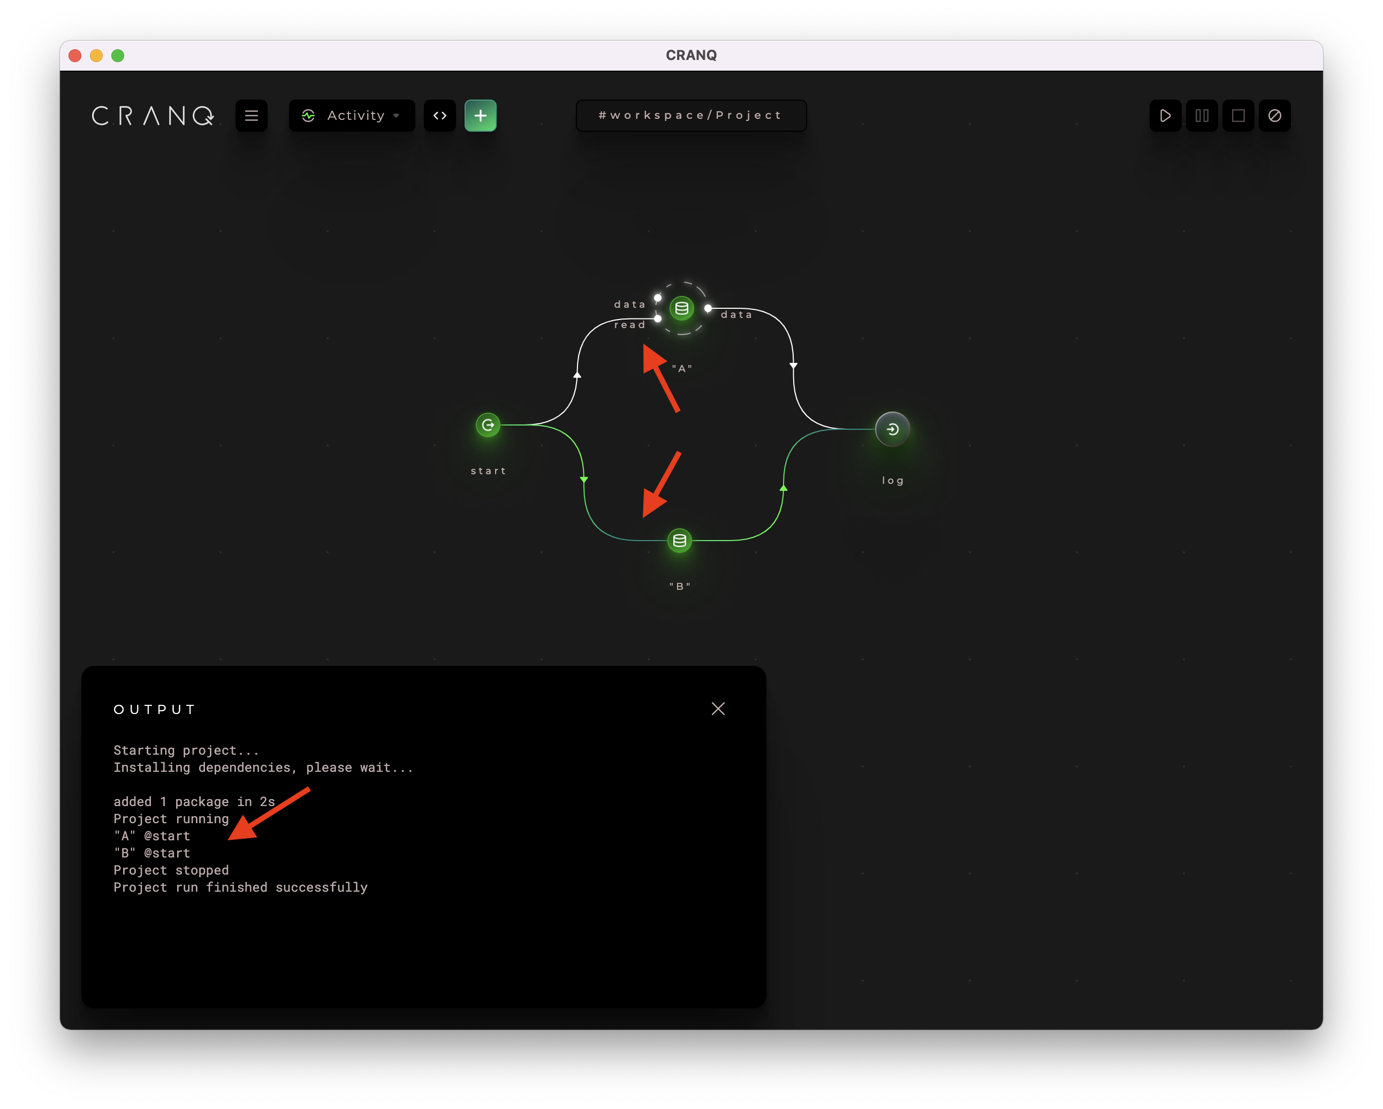
Task: Open the Activity dropdown
Action: [x=351, y=116]
